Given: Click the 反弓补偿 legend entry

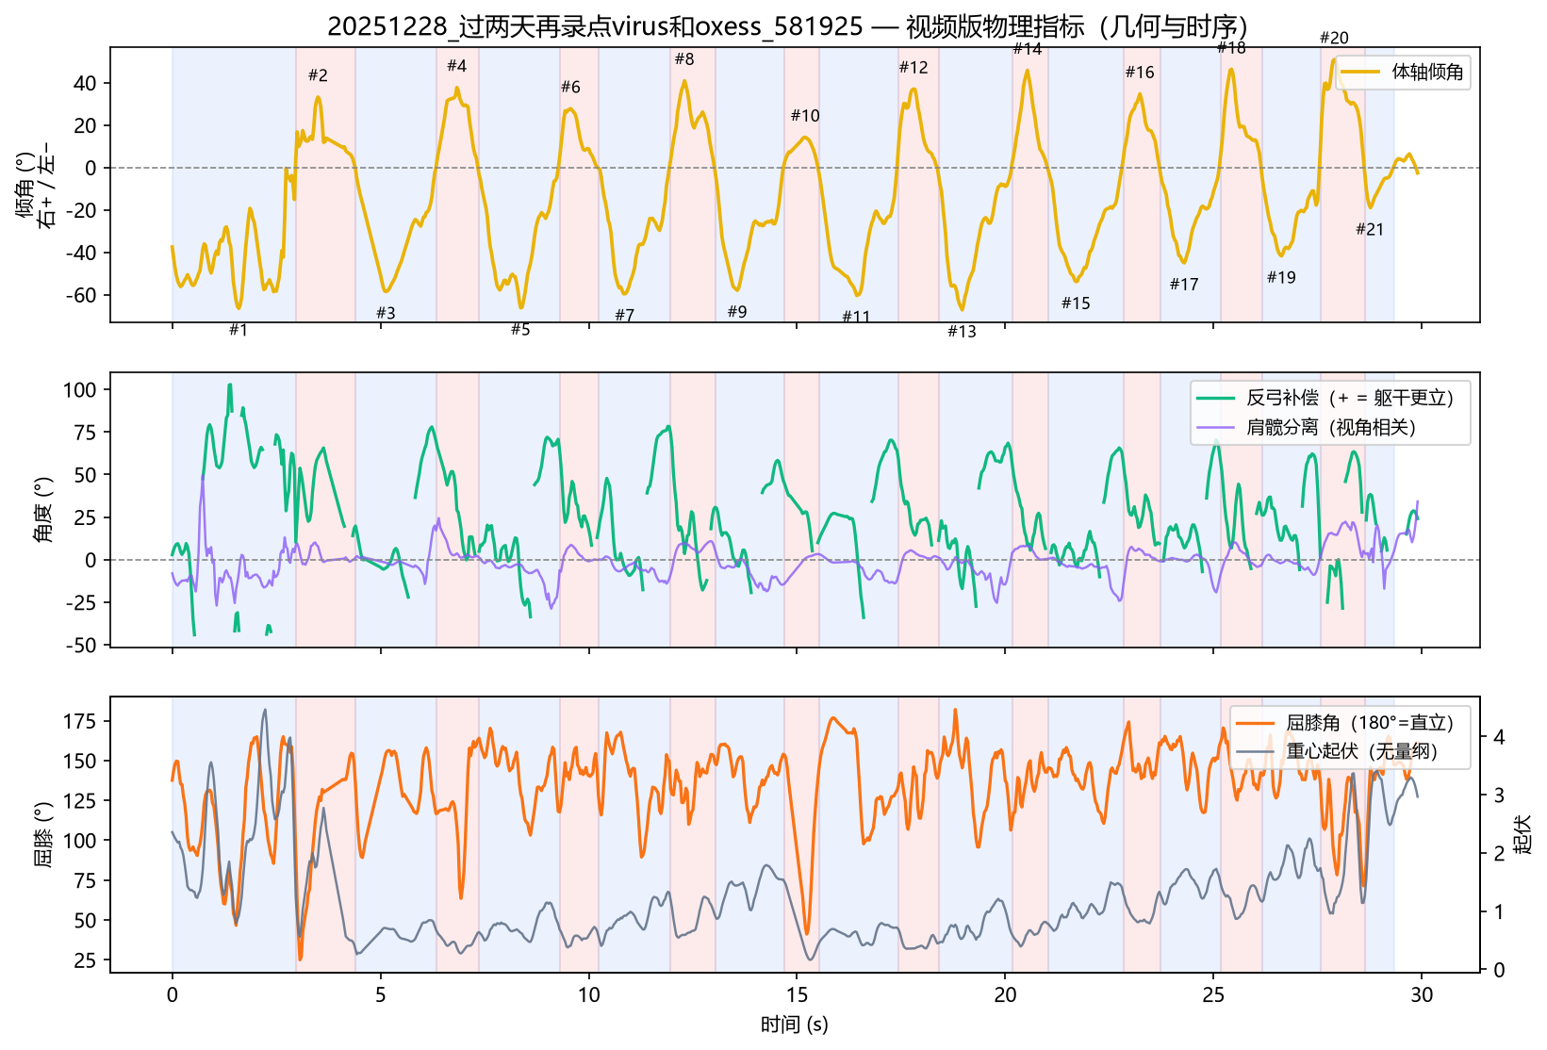Looking at the screenshot, I should point(1325,398).
